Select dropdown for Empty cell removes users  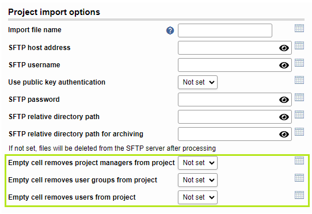pyautogui.click(x=197, y=197)
